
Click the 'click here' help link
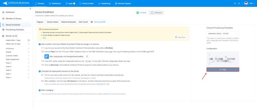(x=100, y=84)
